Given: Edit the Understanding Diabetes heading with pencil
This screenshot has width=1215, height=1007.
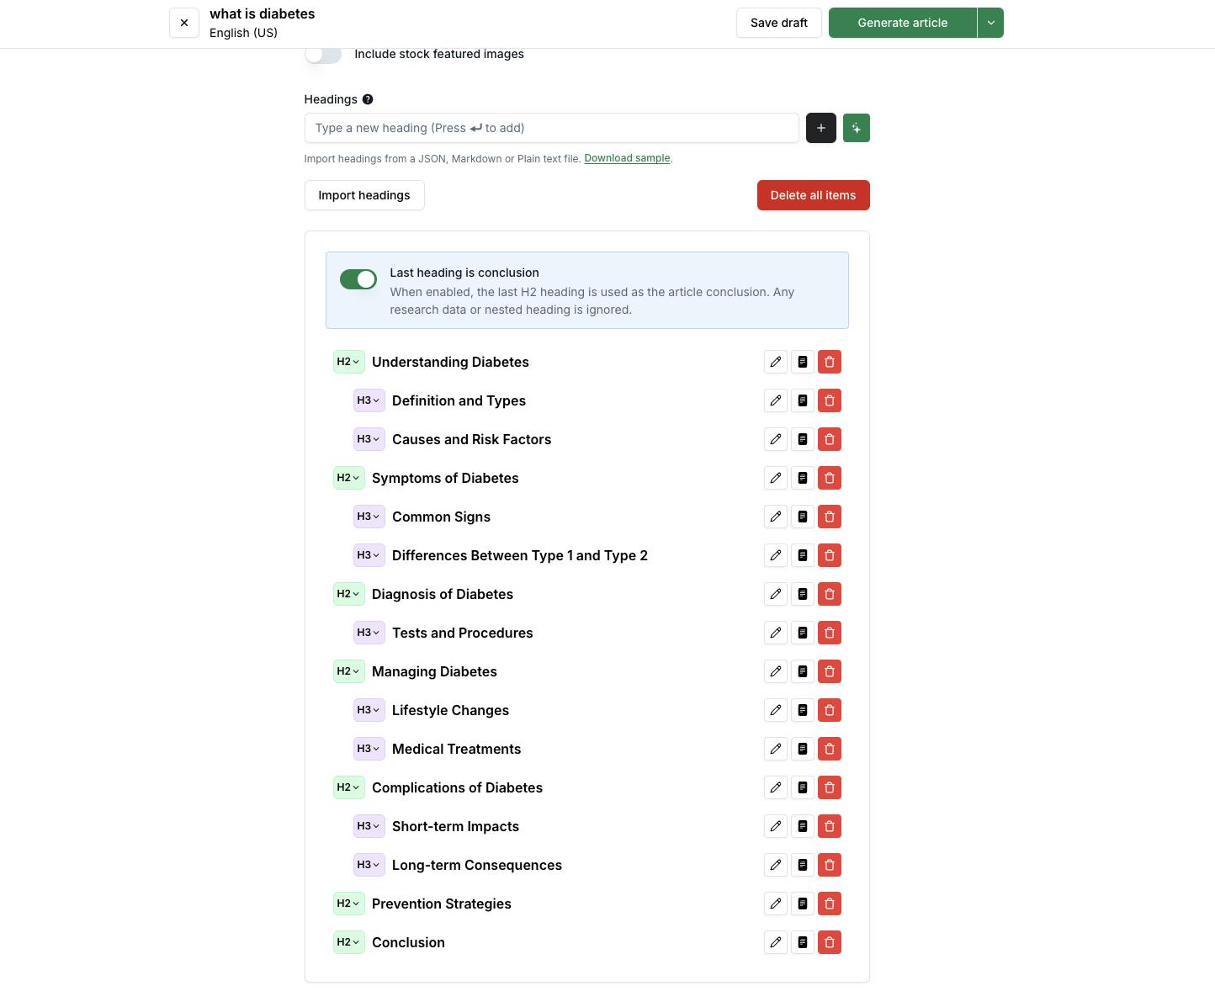Looking at the screenshot, I should point(776,362).
